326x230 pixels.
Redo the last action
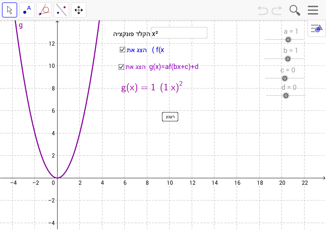(x=277, y=10)
